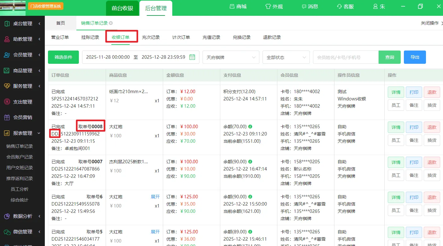Screen dimensions: 443x246
Task: Open the 天府棋牌 store dropdown
Action: point(231,57)
